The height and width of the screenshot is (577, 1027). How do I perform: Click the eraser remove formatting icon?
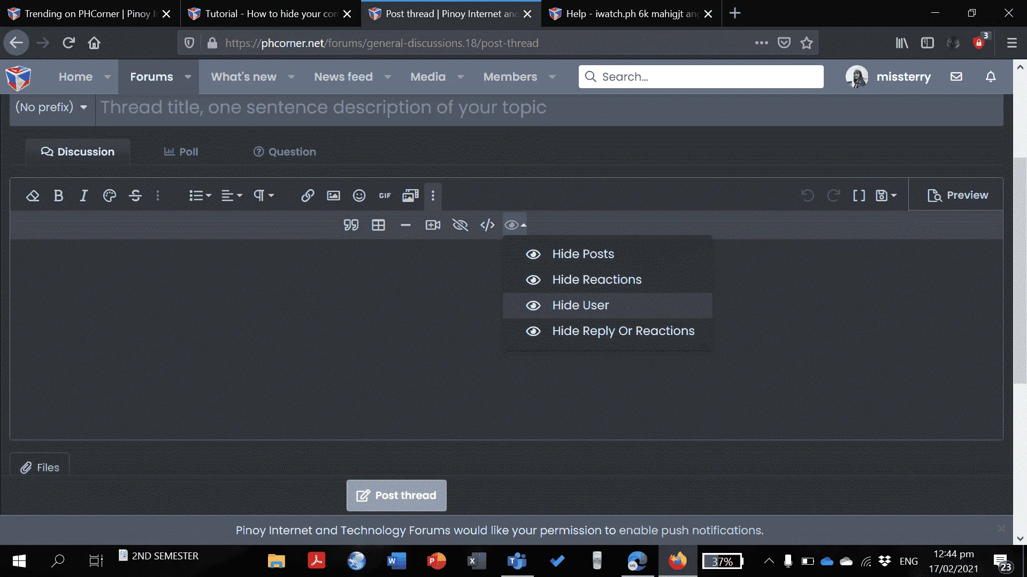[x=33, y=196]
